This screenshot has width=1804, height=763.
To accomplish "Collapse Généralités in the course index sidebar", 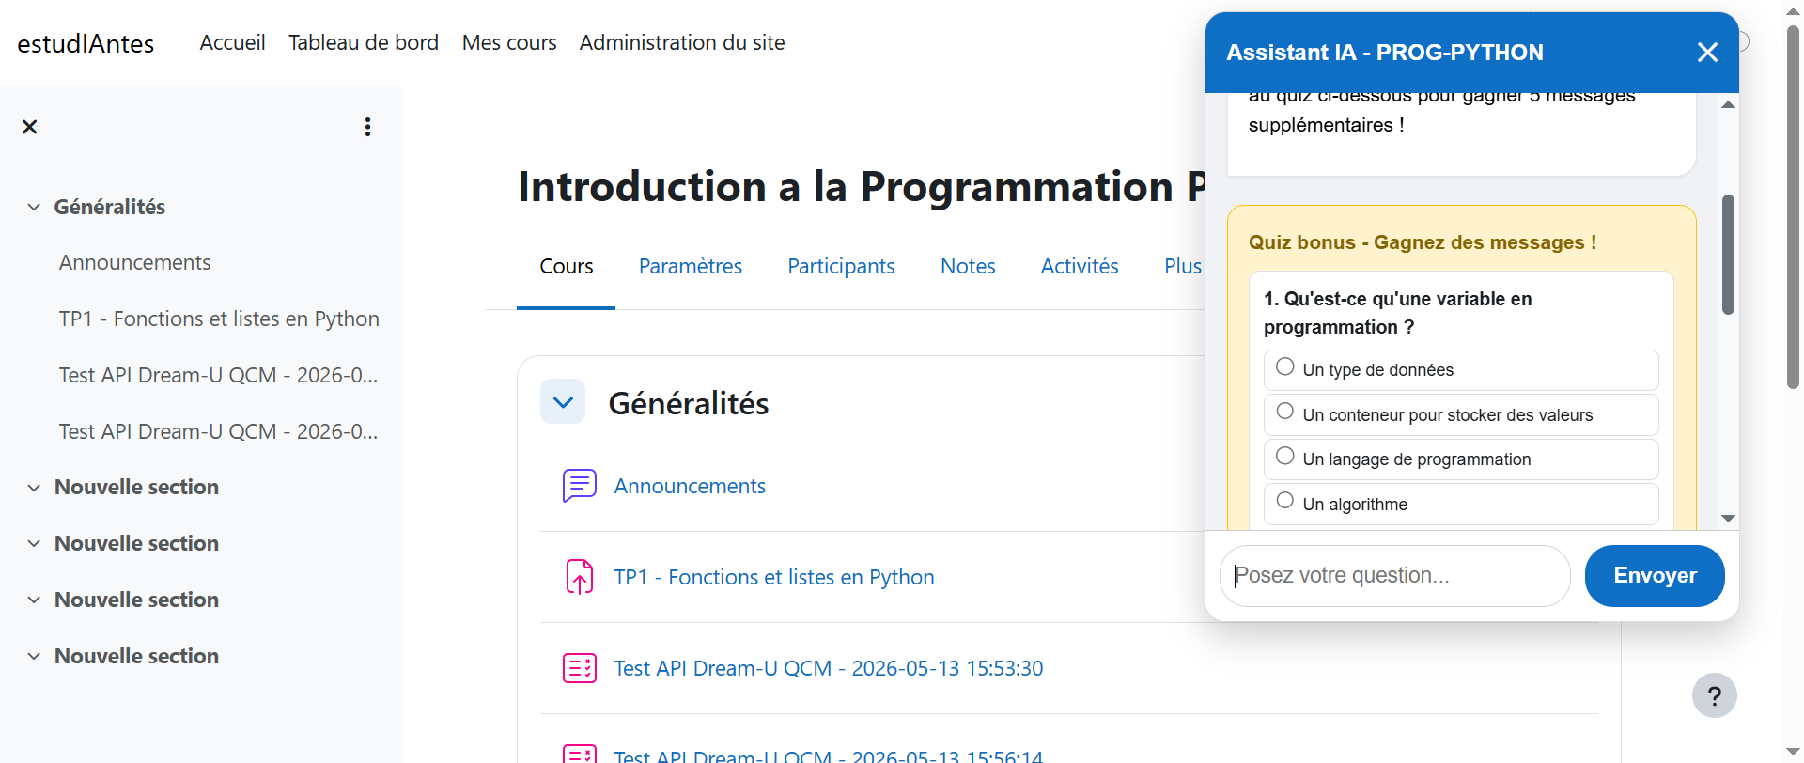I will coord(34,207).
